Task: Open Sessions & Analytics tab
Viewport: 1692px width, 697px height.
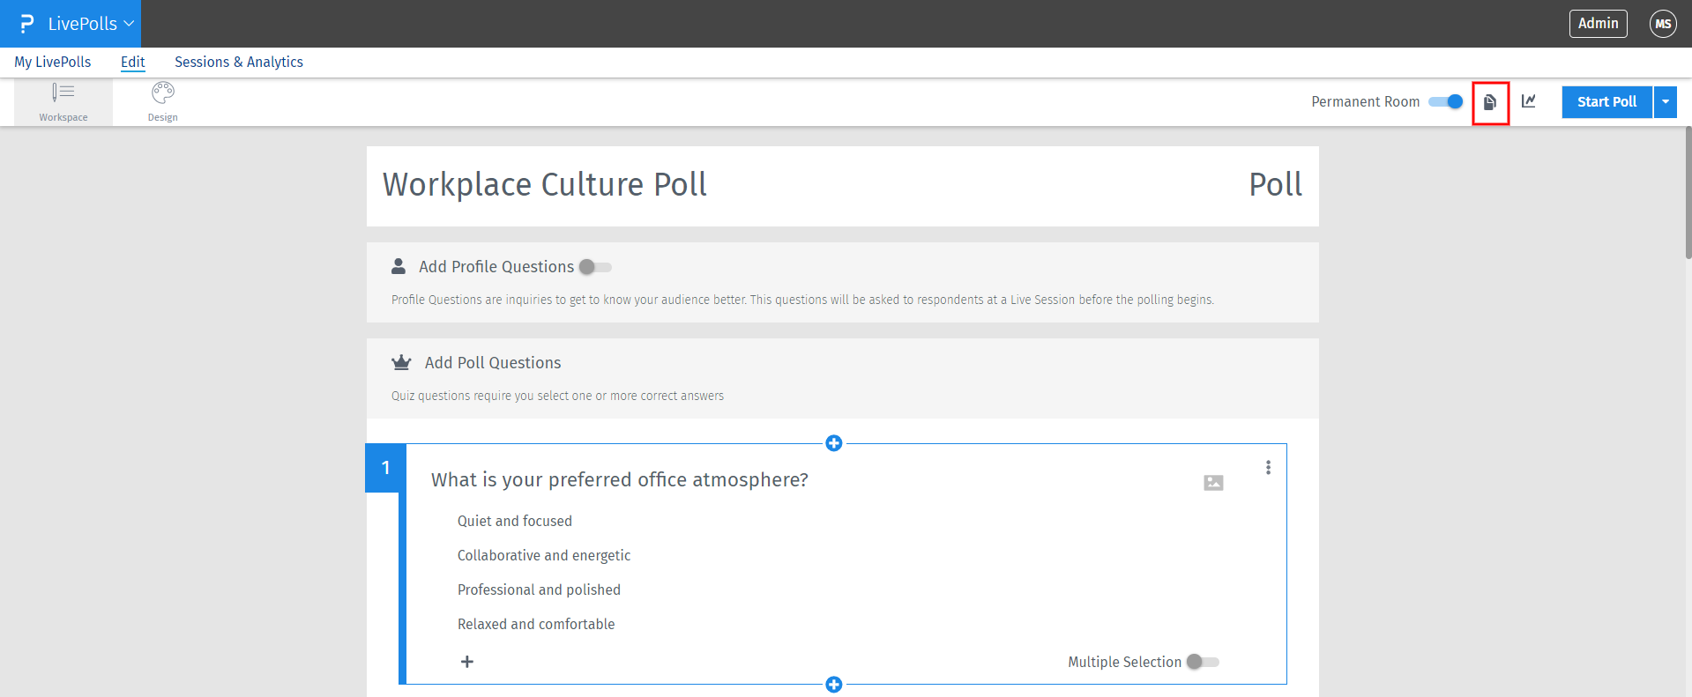Action: click(238, 62)
